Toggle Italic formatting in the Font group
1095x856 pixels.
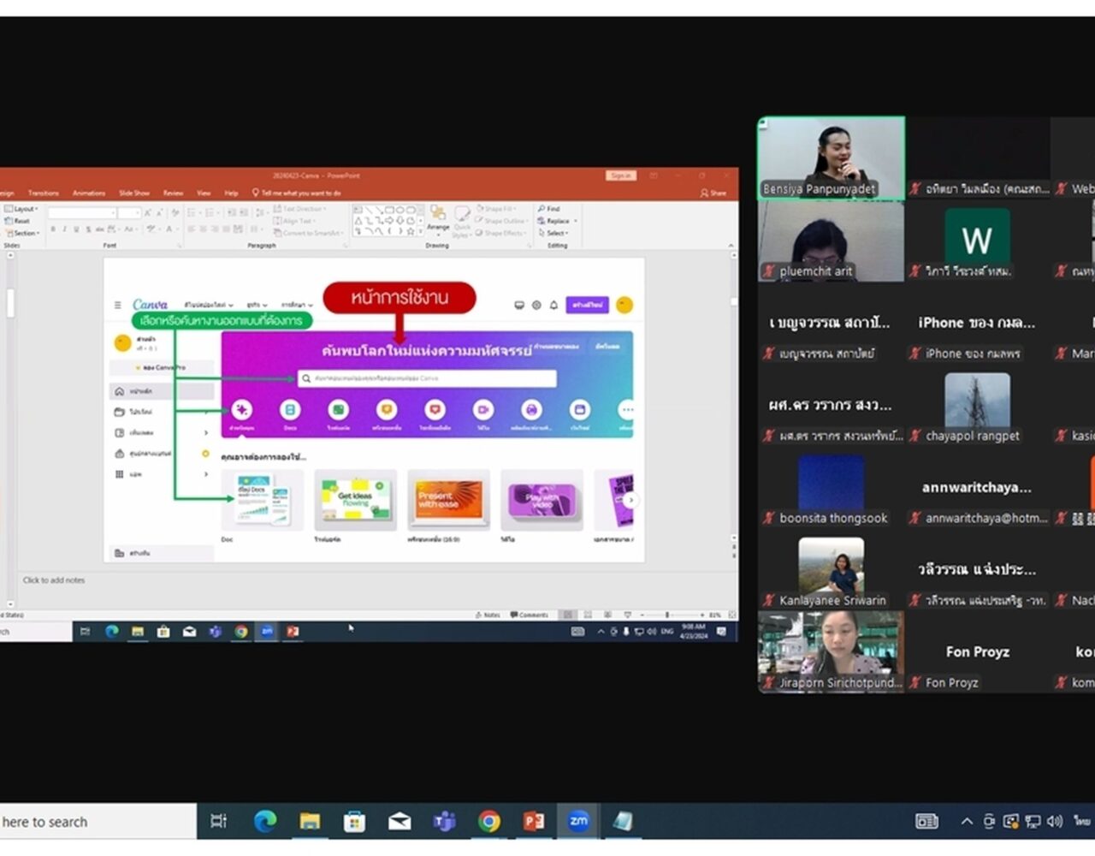(x=64, y=229)
